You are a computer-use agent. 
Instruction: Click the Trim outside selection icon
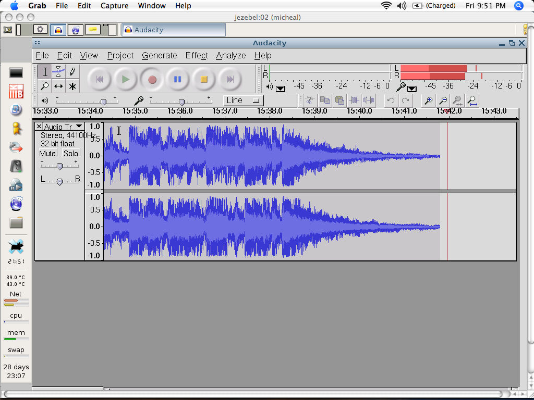pos(355,101)
